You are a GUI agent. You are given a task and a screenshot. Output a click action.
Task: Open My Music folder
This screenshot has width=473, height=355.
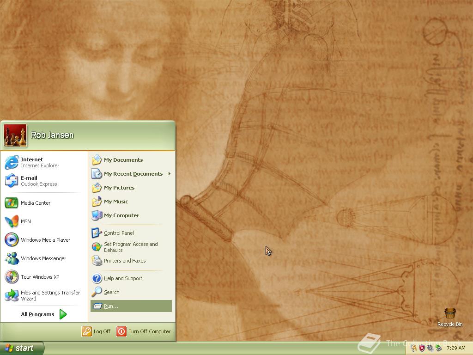(131, 202)
